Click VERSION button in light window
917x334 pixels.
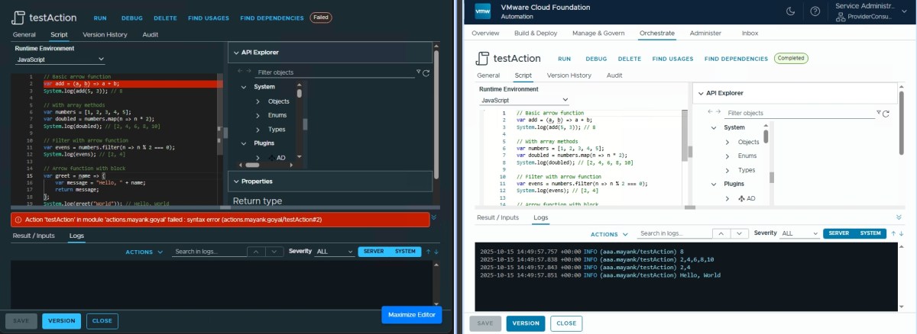pos(526,323)
